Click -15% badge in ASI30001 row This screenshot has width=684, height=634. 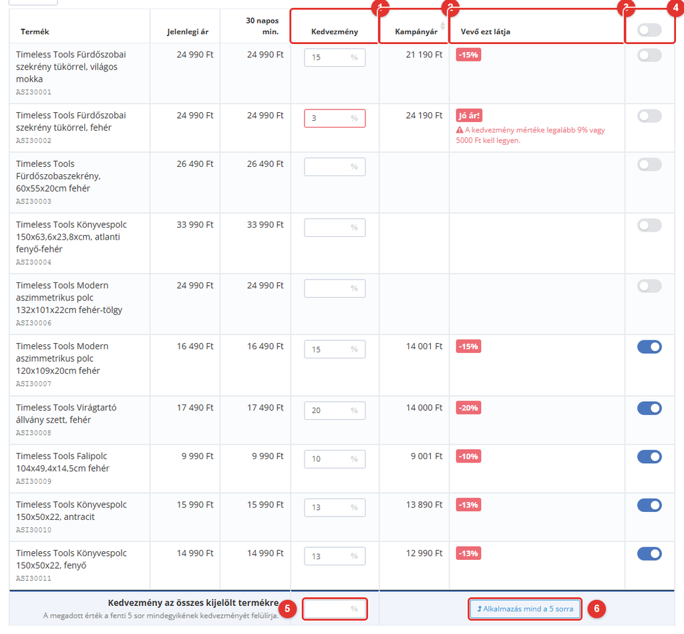click(468, 55)
